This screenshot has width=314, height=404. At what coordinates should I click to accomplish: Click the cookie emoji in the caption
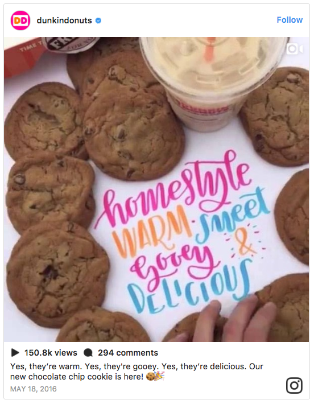click(x=151, y=377)
